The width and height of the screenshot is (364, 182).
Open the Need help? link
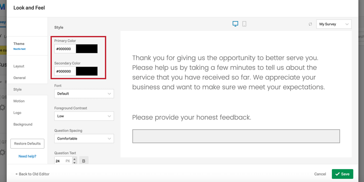27,156
